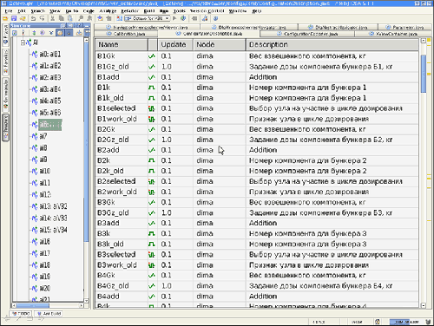Switch to the Parameter.java tab
The image size is (434, 326).
[x=404, y=27]
